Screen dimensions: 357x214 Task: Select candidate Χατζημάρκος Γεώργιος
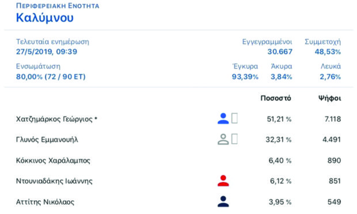(x=56, y=119)
